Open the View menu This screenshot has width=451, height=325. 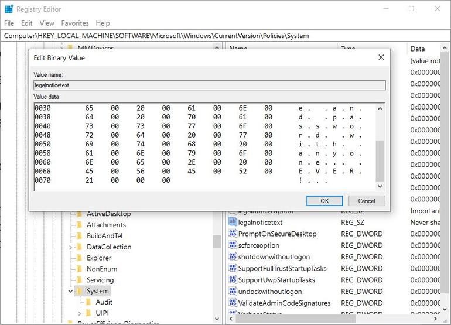click(x=47, y=23)
